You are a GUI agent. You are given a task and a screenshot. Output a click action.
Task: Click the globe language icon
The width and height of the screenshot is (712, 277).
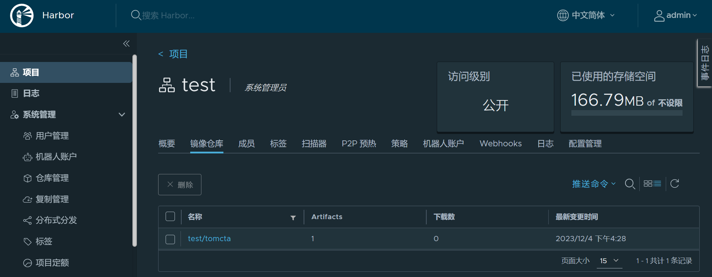tap(563, 15)
